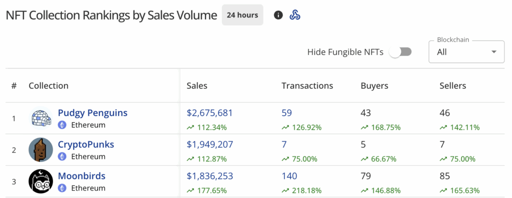Open the Moonbirds collection link
Screen dimensions: 512x198
tap(81, 176)
